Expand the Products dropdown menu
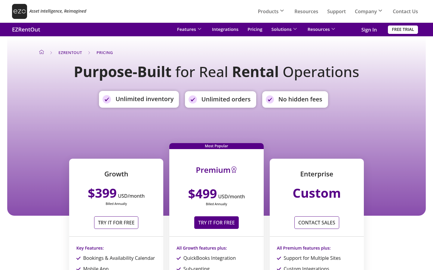The width and height of the screenshot is (433, 270). [x=271, y=11]
